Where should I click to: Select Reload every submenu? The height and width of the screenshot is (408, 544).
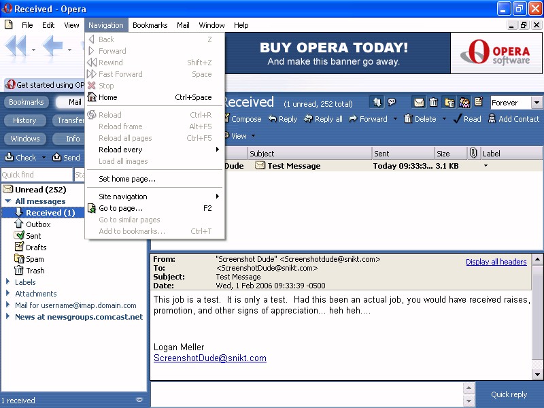tap(155, 150)
